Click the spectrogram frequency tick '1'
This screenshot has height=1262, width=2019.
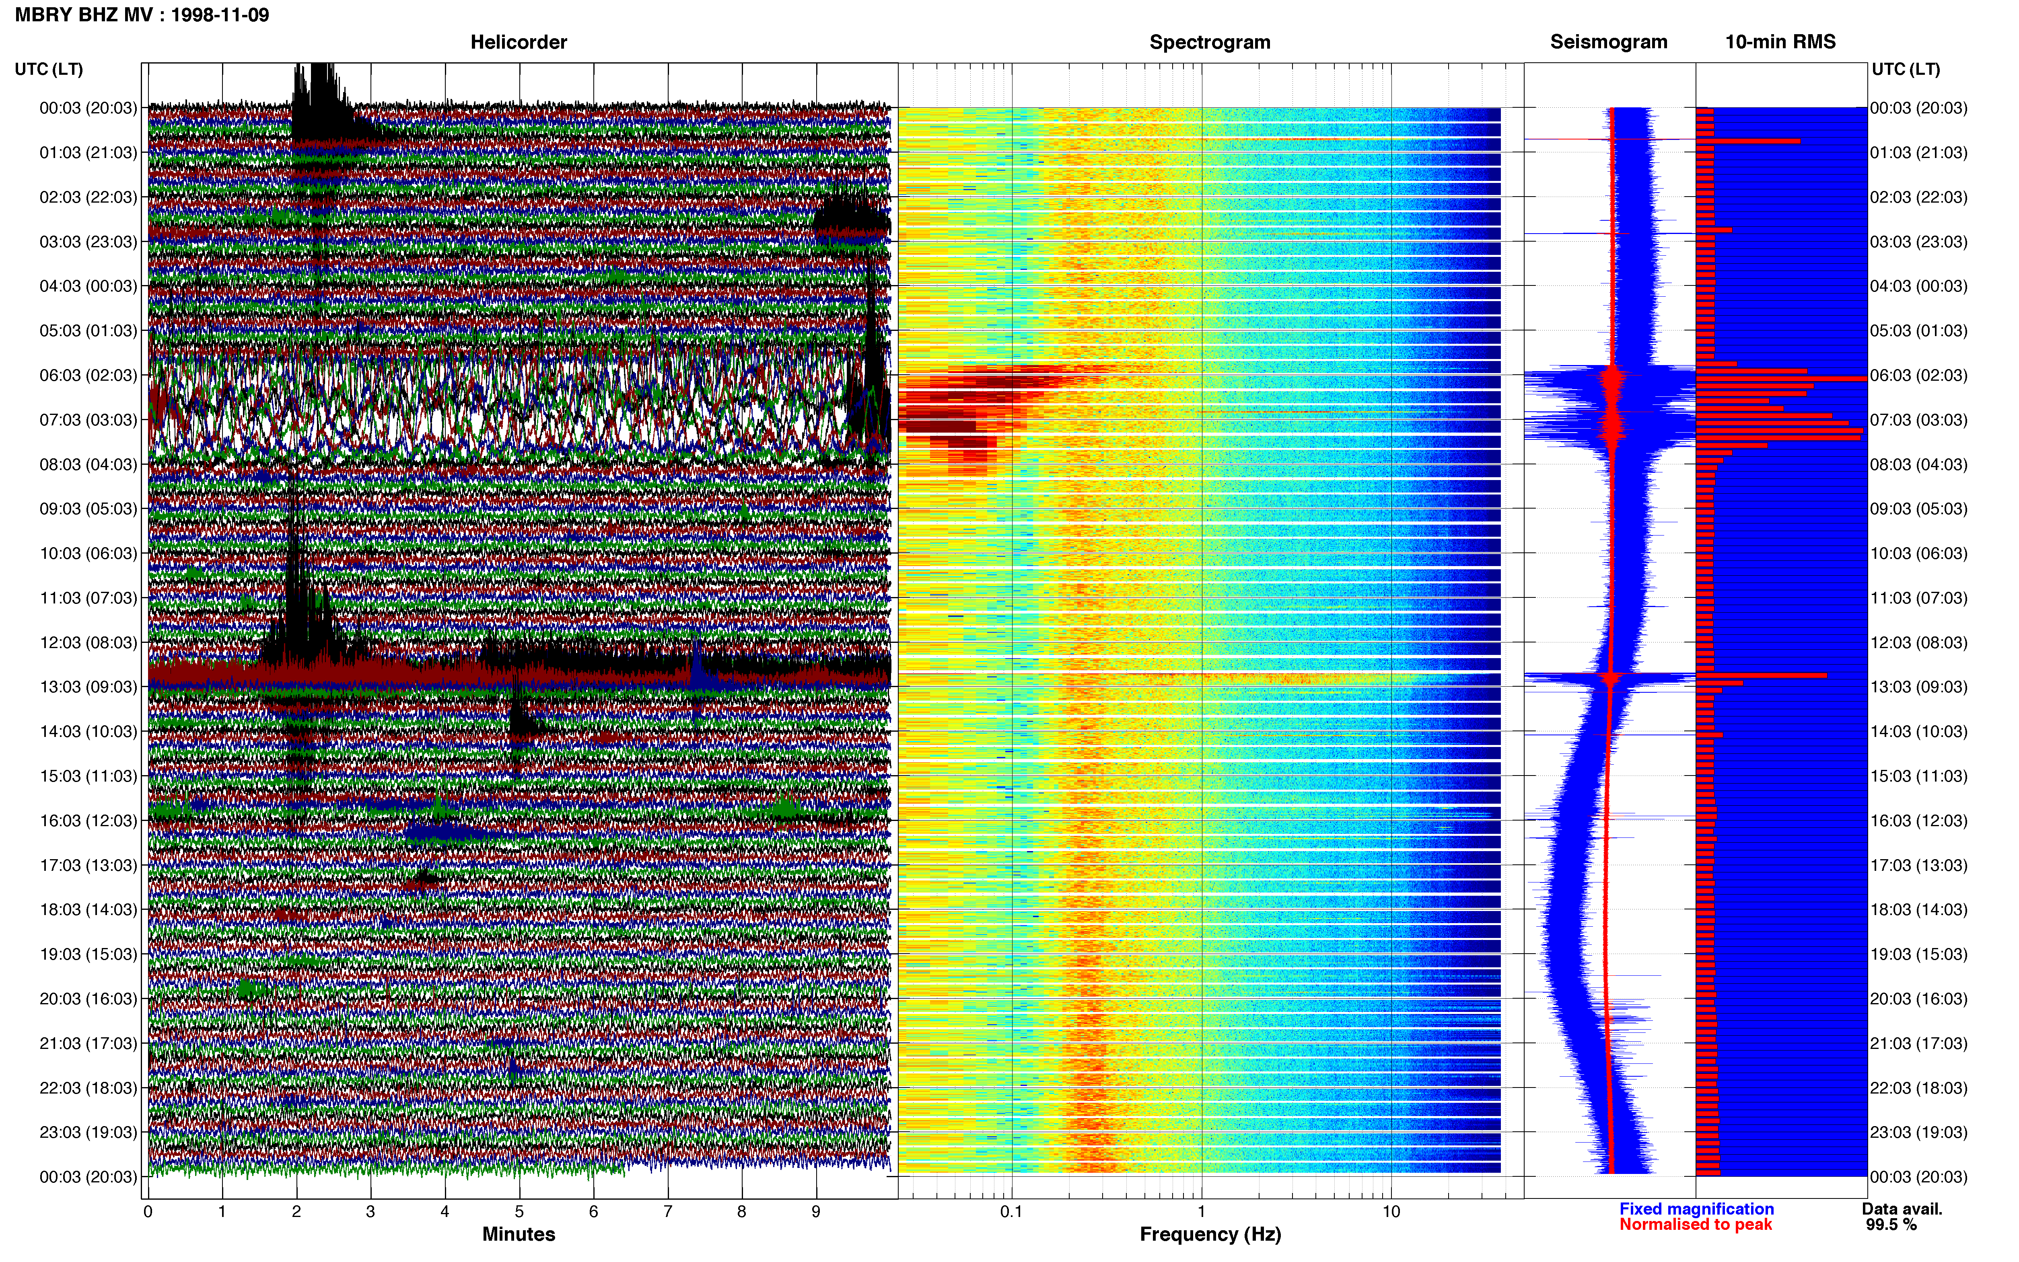click(x=1202, y=1212)
